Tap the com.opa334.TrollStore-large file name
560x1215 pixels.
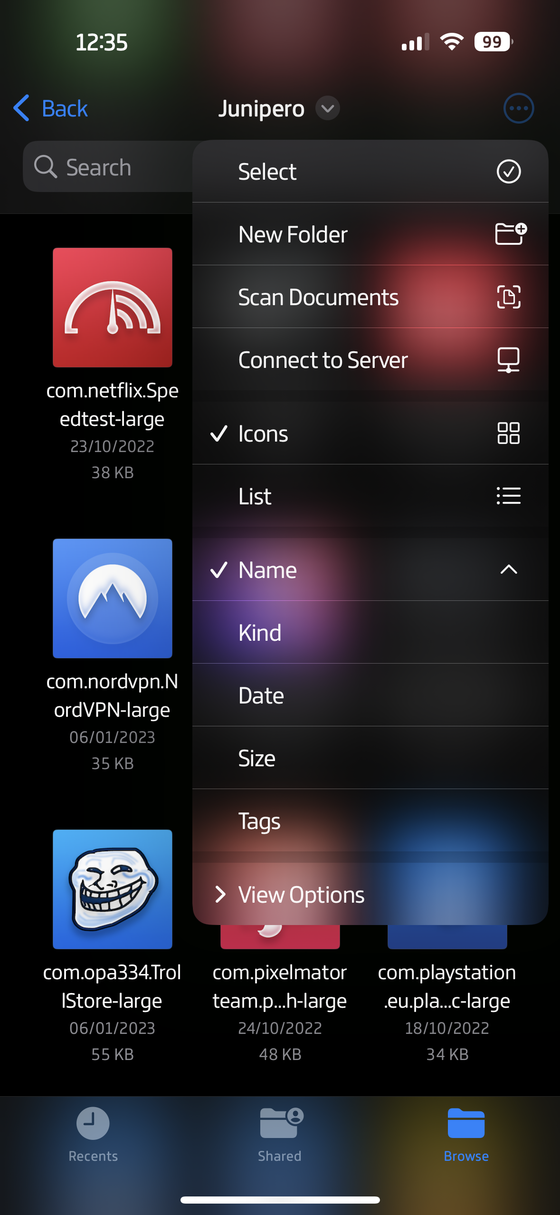[x=113, y=987]
